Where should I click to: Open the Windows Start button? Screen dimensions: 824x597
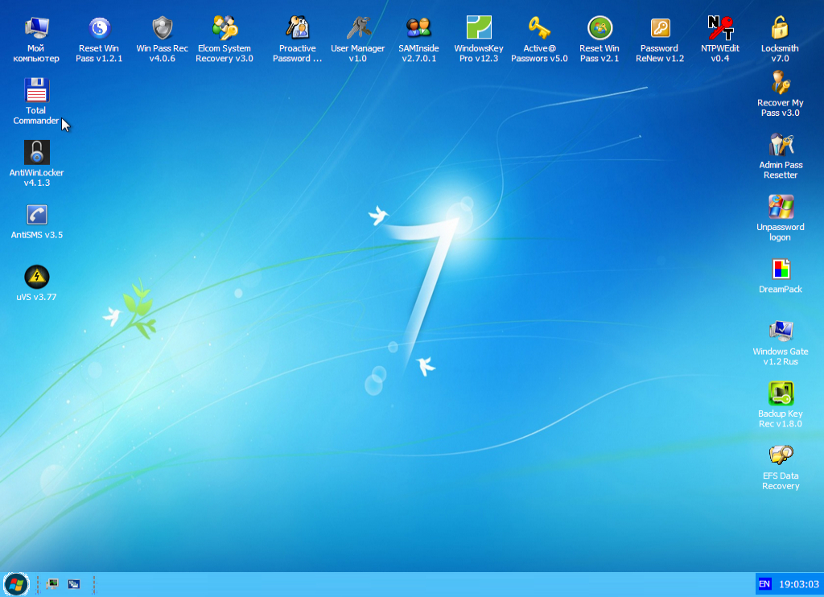pos(16,584)
